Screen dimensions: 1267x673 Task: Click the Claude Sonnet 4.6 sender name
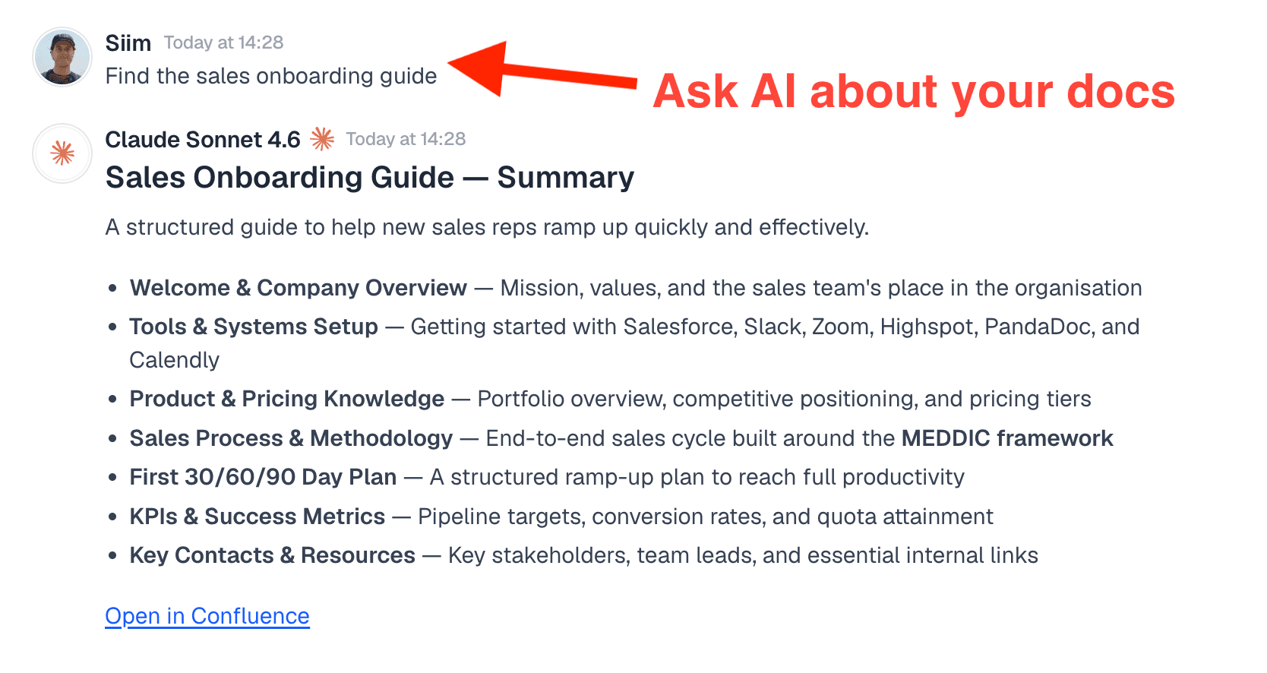tap(203, 140)
